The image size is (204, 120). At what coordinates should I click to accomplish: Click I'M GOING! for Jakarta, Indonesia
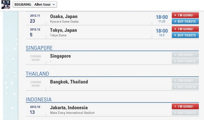pos(185,106)
